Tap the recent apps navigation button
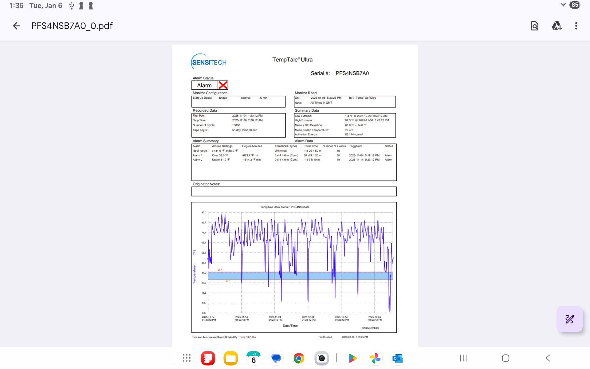This screenshot has height=369, width=590. click(463, 358)
